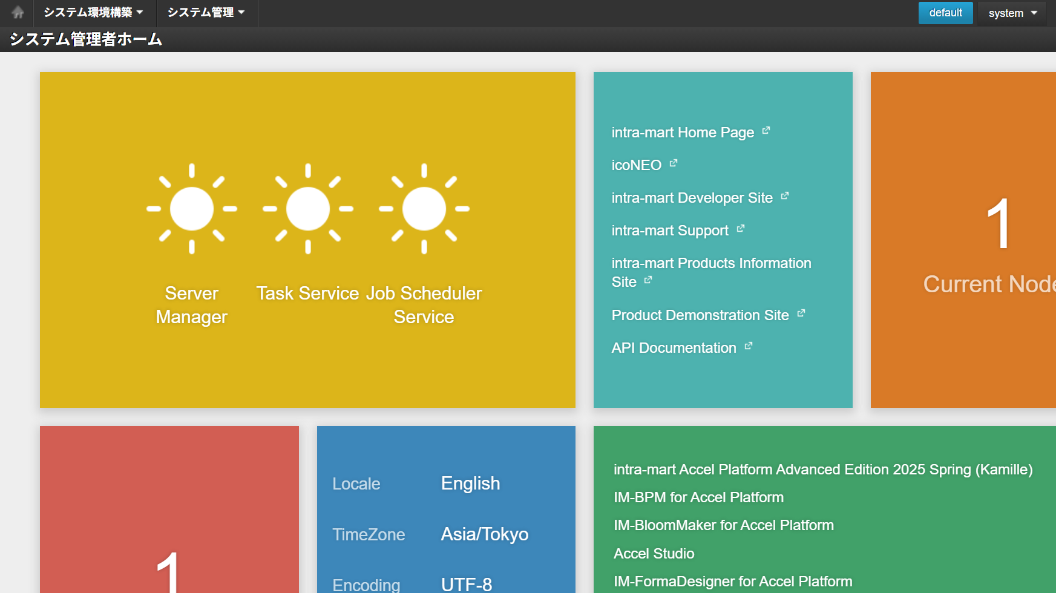1056x593 pixels.
Task: Click the Job Scheduler Service sun icon
Action: (424, 209)
